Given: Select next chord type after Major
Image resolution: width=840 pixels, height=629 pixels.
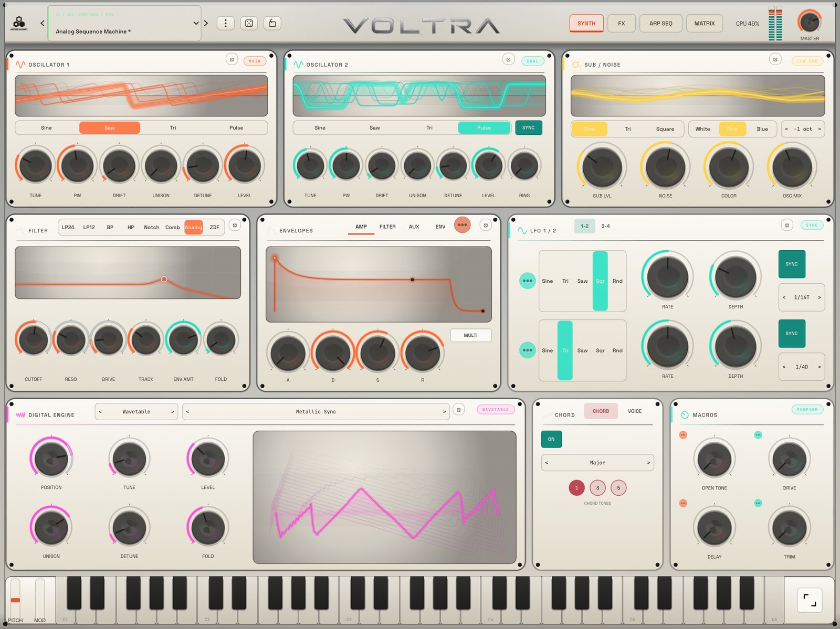Looking at the screenshot, I should tap(648, 463).
